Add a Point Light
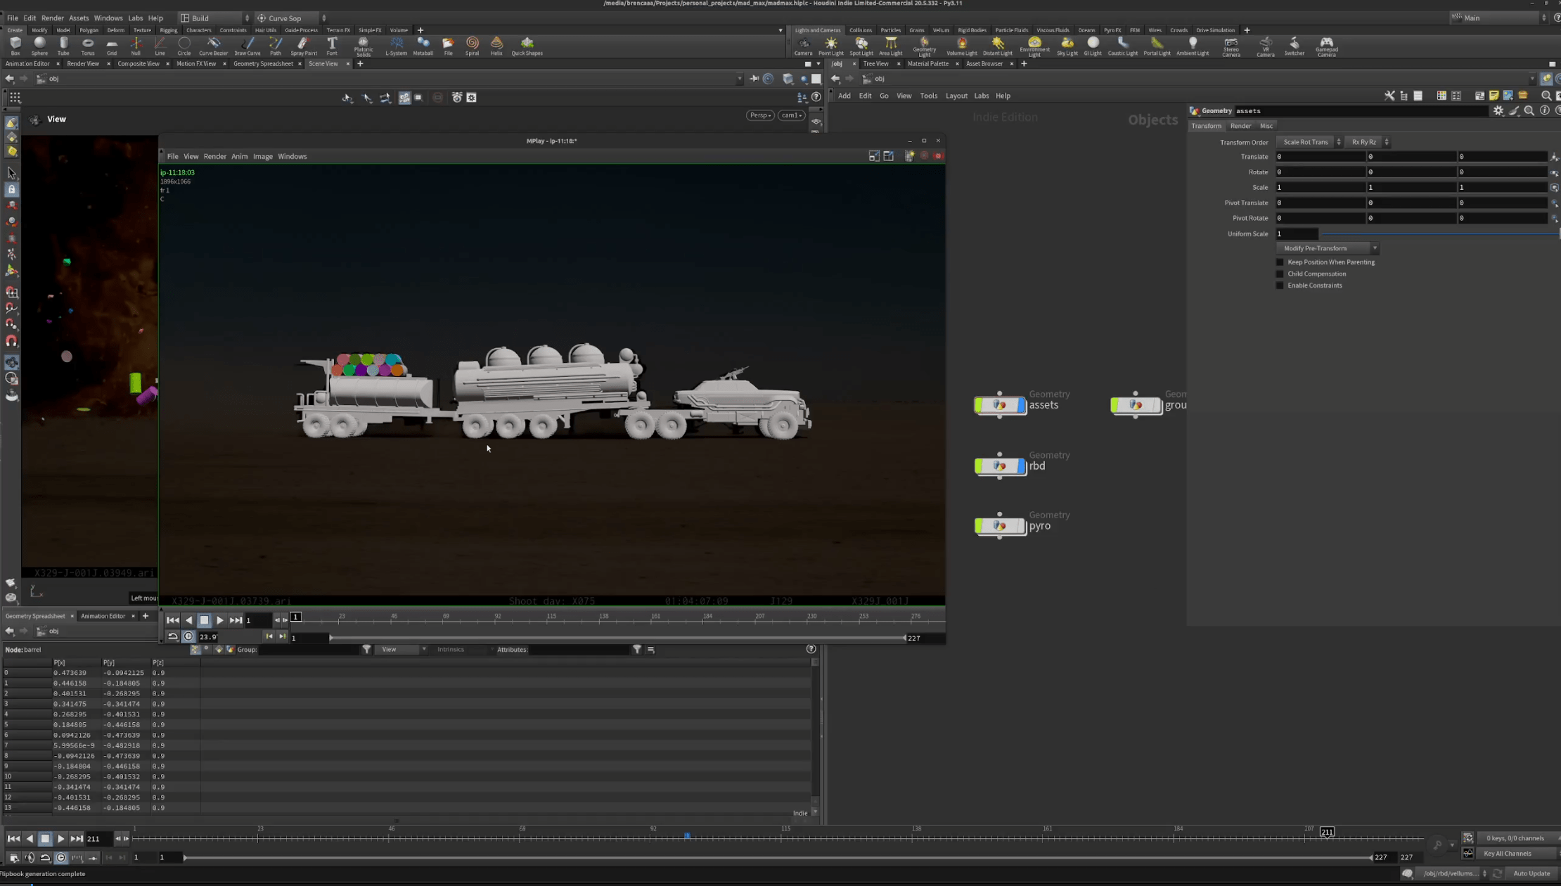Viewport: 1561px width, 886px height. pyautogui.click(x=830, y=46)
